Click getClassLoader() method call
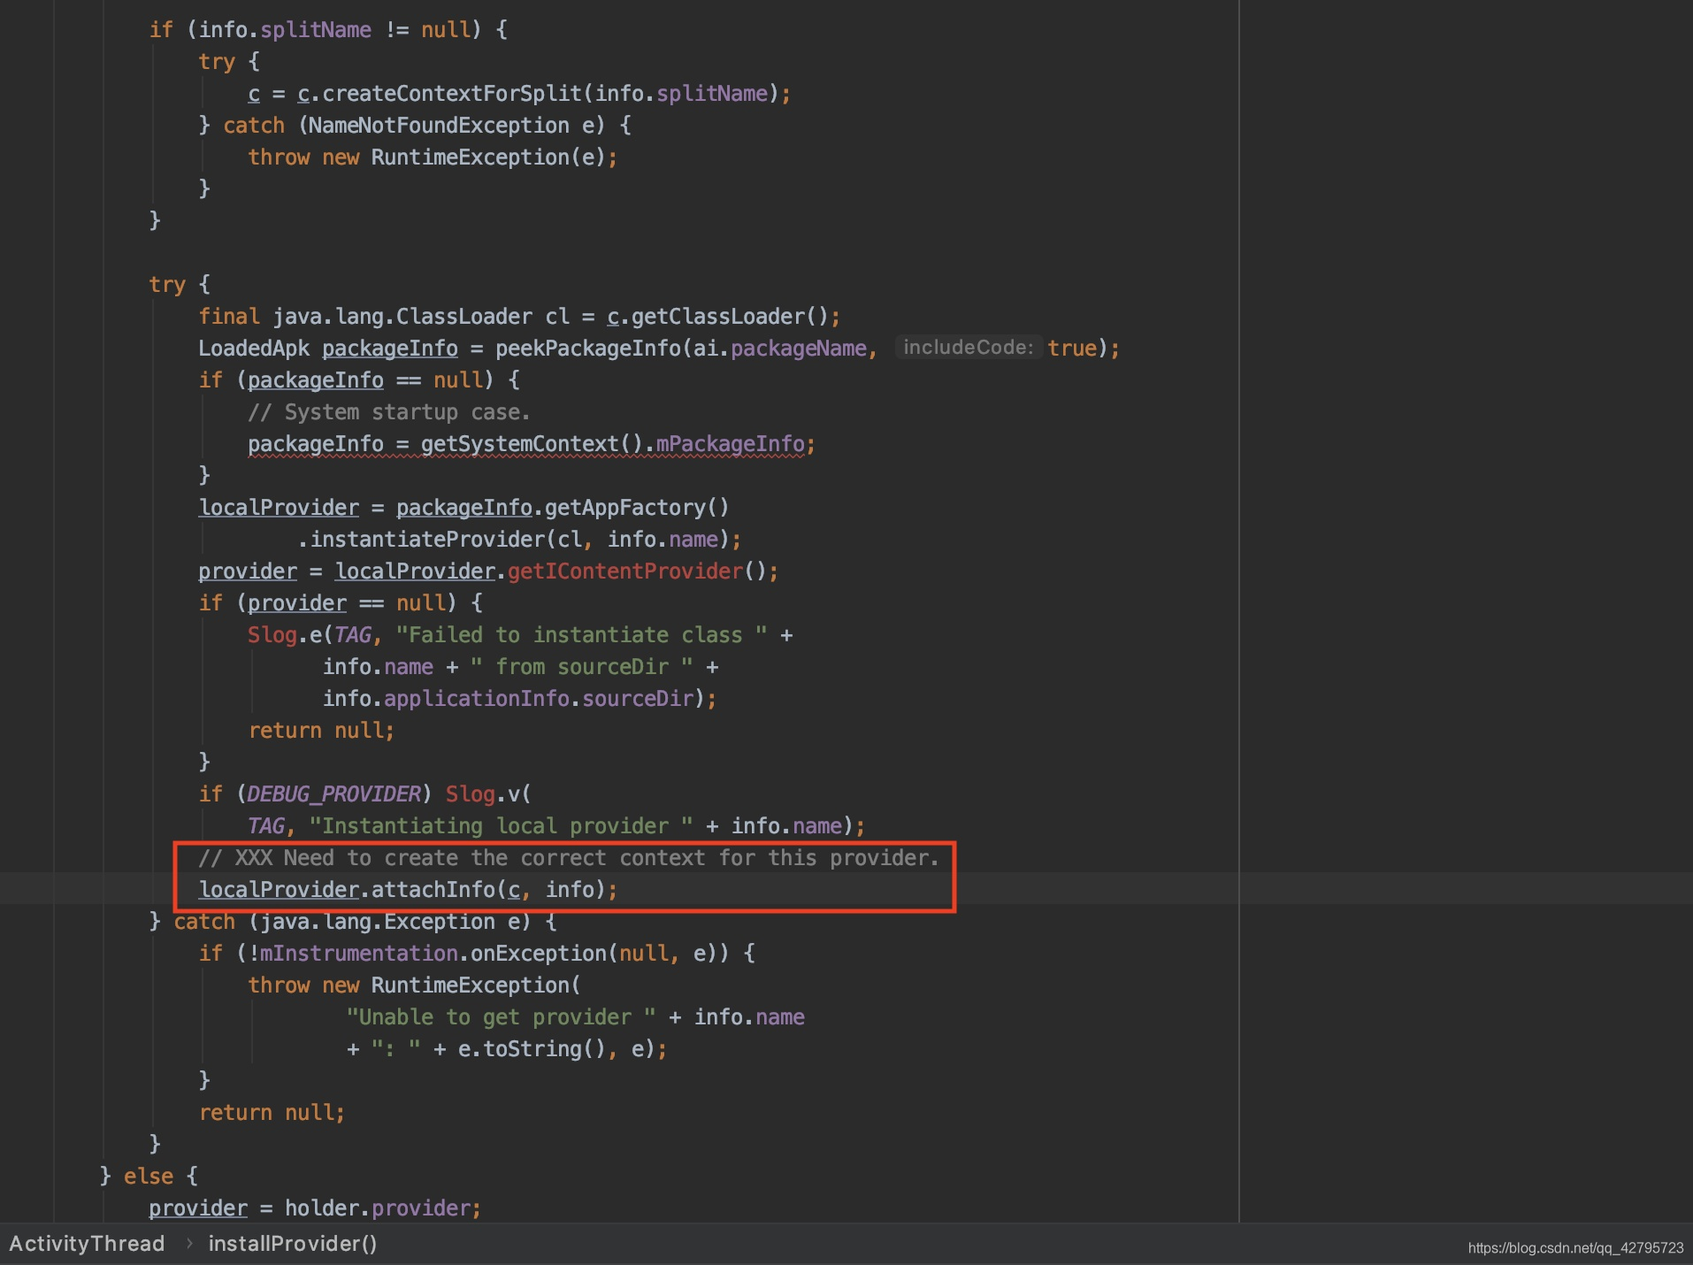 (730, 317)
